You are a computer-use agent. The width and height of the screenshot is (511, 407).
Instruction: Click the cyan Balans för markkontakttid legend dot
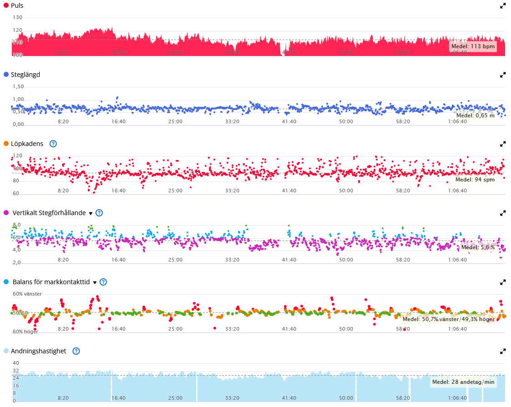(6, 282)
